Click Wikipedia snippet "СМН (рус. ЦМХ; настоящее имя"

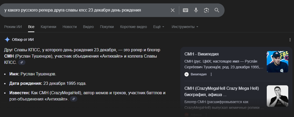point(224,64)
